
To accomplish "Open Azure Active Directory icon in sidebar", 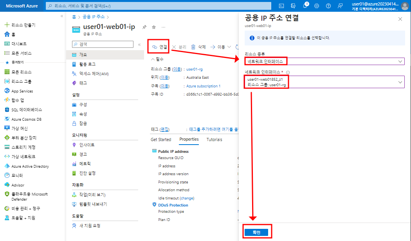I will pos(7,166).
